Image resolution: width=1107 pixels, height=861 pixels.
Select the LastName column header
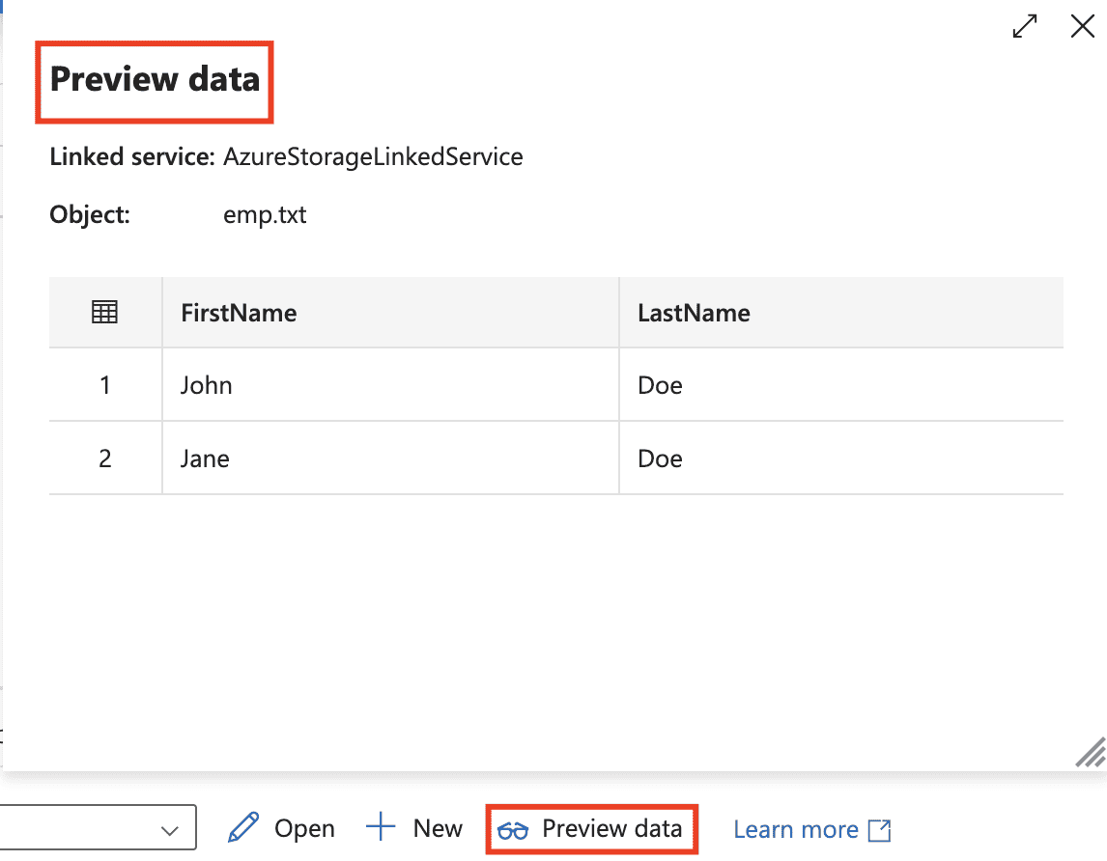[694, 313]
